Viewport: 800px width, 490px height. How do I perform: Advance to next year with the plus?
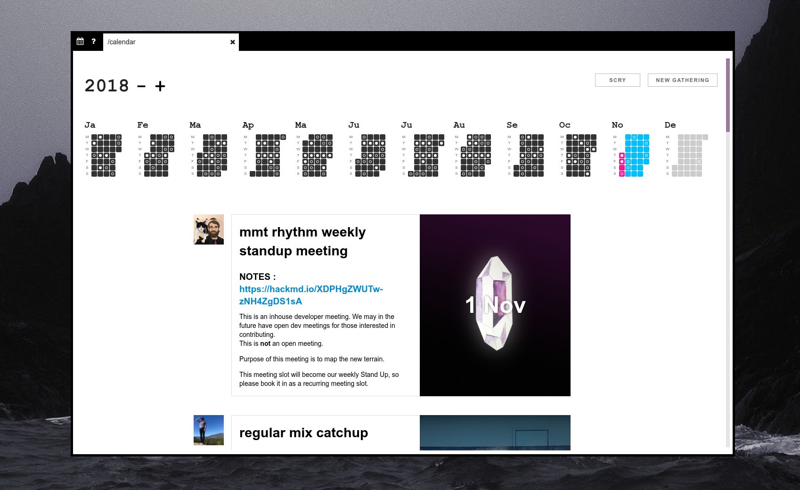pos(160,86)
